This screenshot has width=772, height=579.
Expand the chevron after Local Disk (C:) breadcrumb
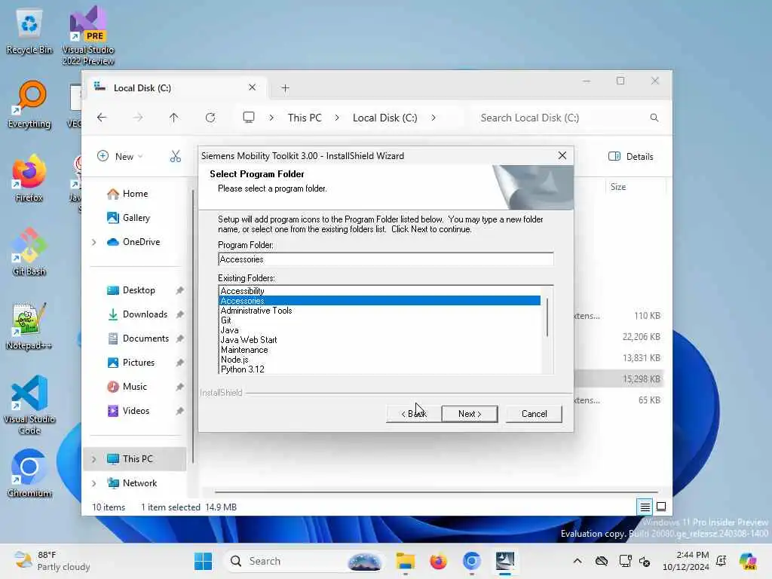(x=433, y=118)
